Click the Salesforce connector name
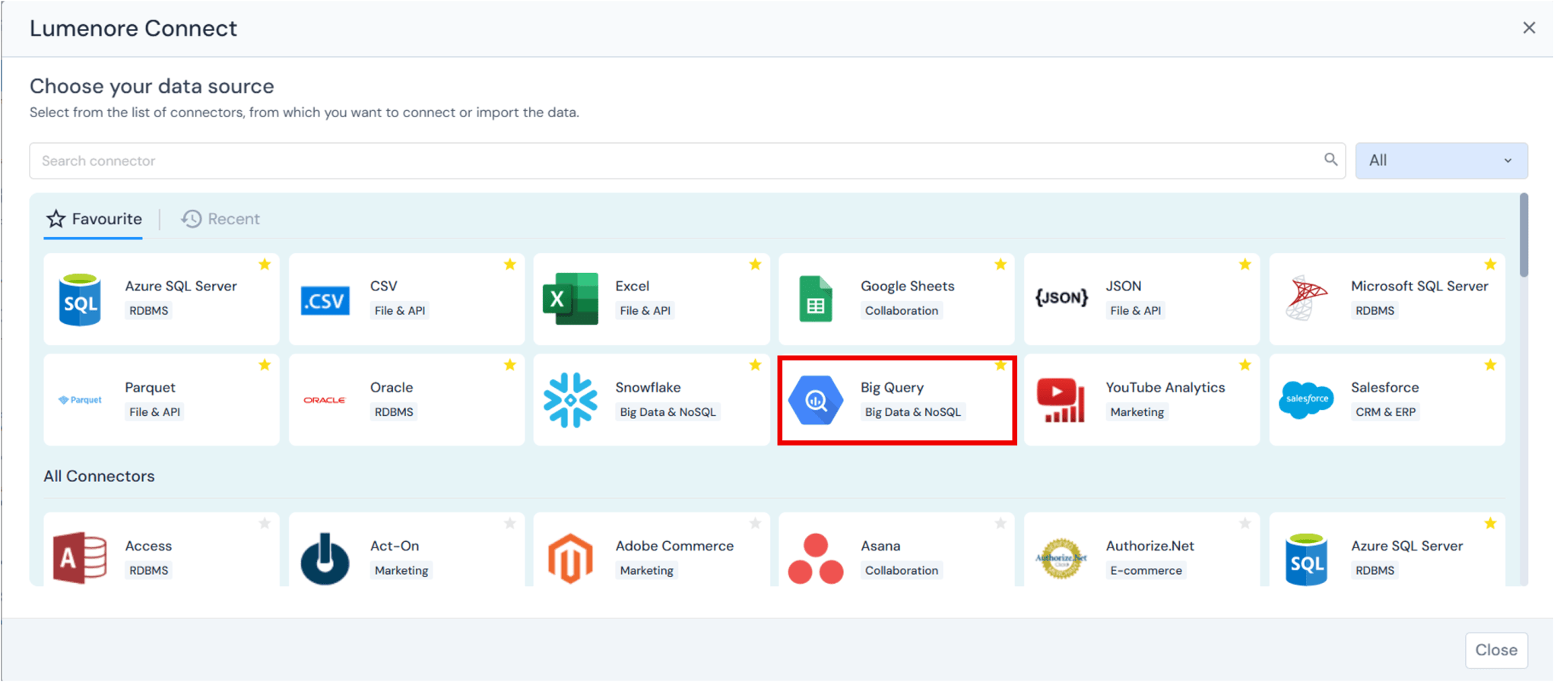 coord(1384,388)
